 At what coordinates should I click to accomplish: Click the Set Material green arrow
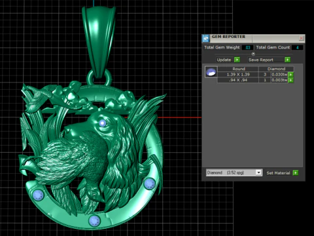(x=296, y=173)
